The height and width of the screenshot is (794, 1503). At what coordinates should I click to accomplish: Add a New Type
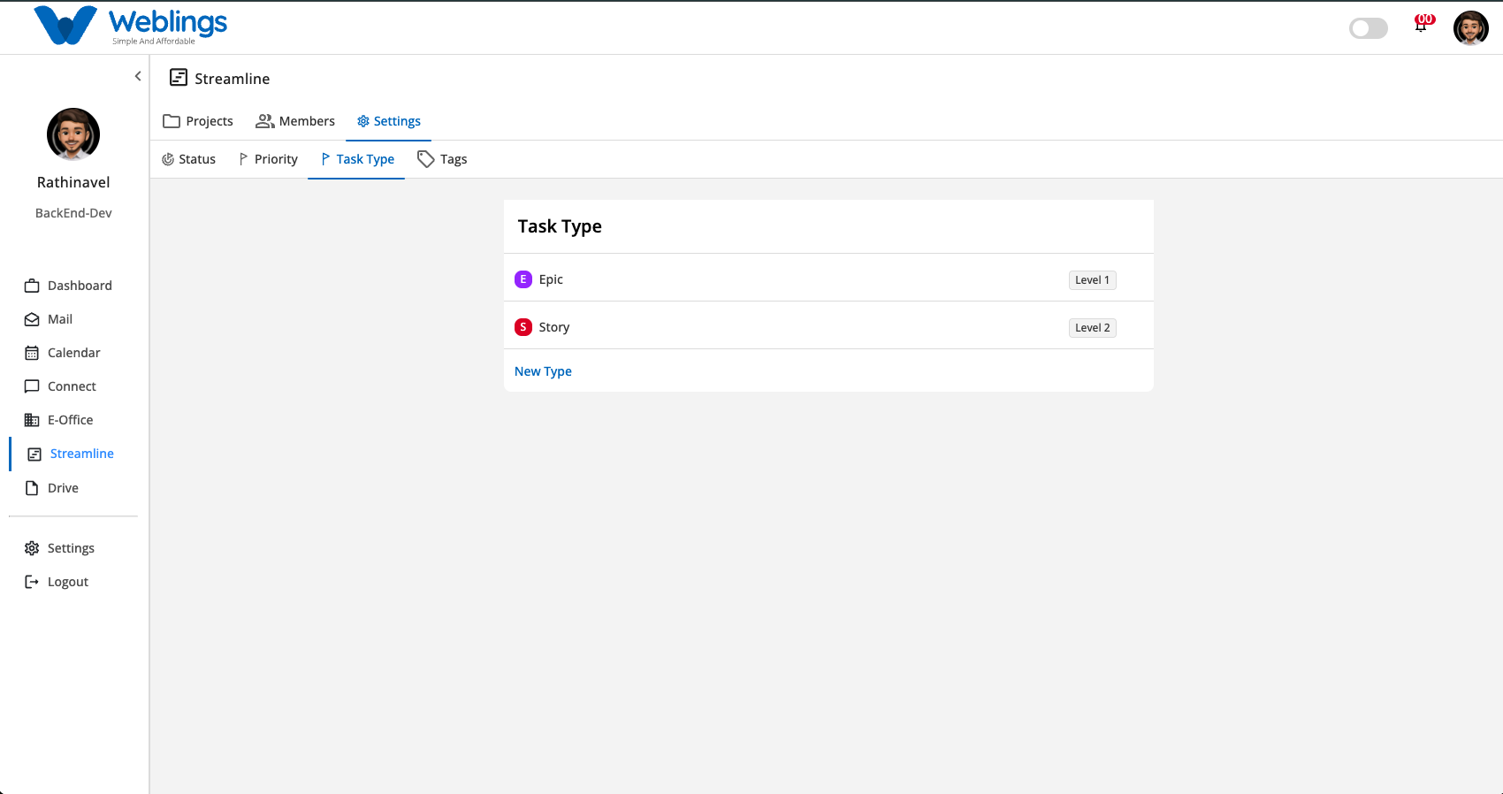point(543,371)
